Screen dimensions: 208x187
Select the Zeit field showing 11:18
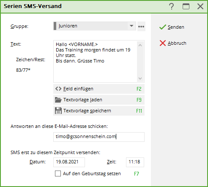pyautogui.click(x=135, y=162)
